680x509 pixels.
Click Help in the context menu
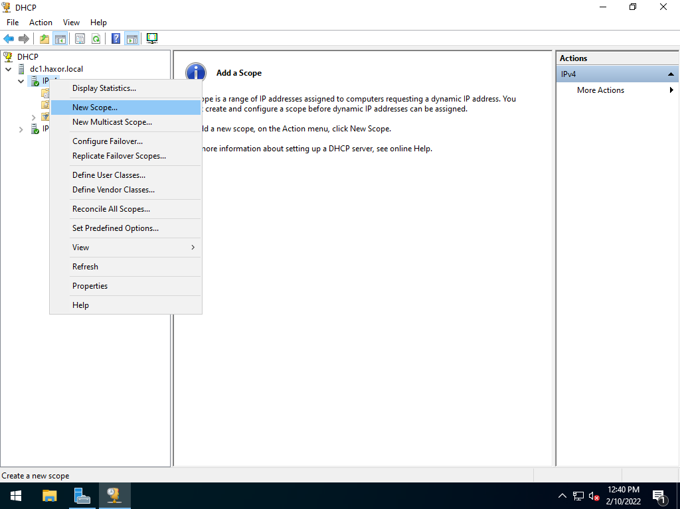tap(126, 305)
